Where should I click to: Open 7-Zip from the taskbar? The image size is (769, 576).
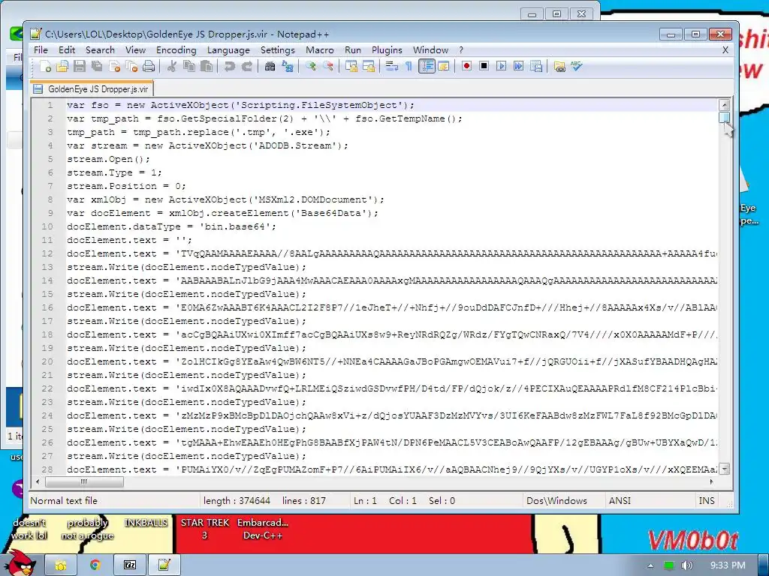[x=130, y=565]
